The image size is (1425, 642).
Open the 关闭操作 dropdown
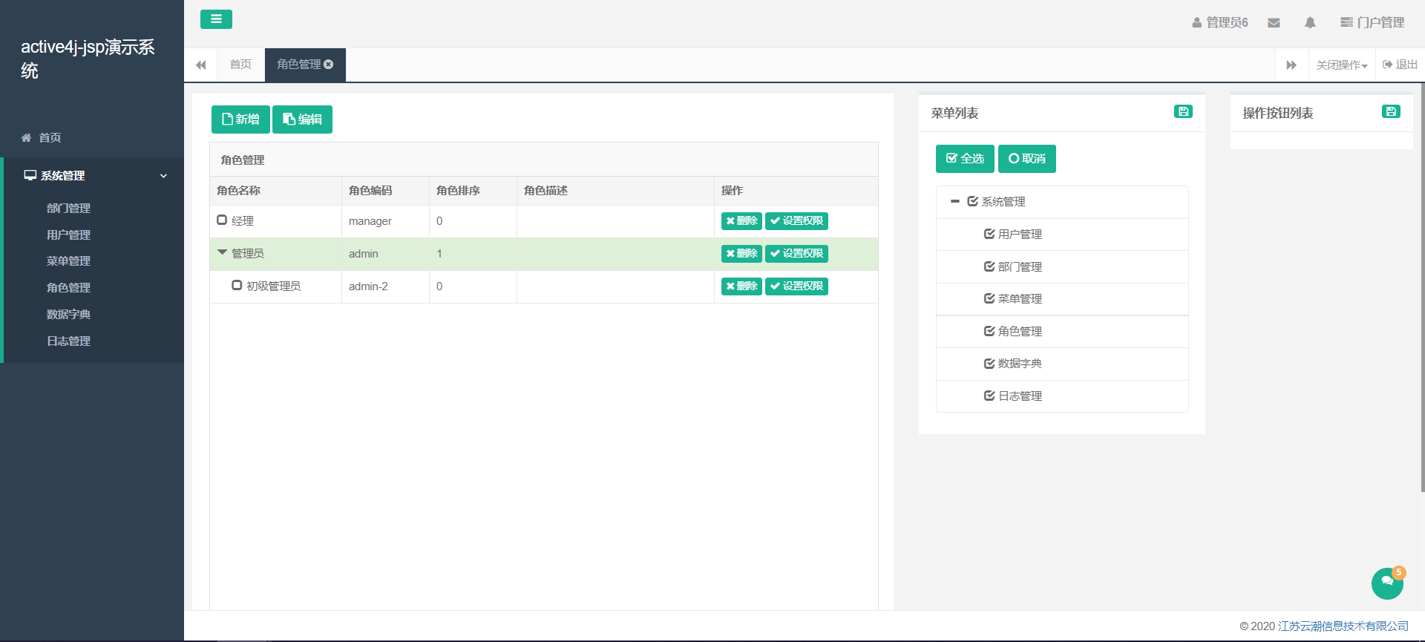(1342, 65)
